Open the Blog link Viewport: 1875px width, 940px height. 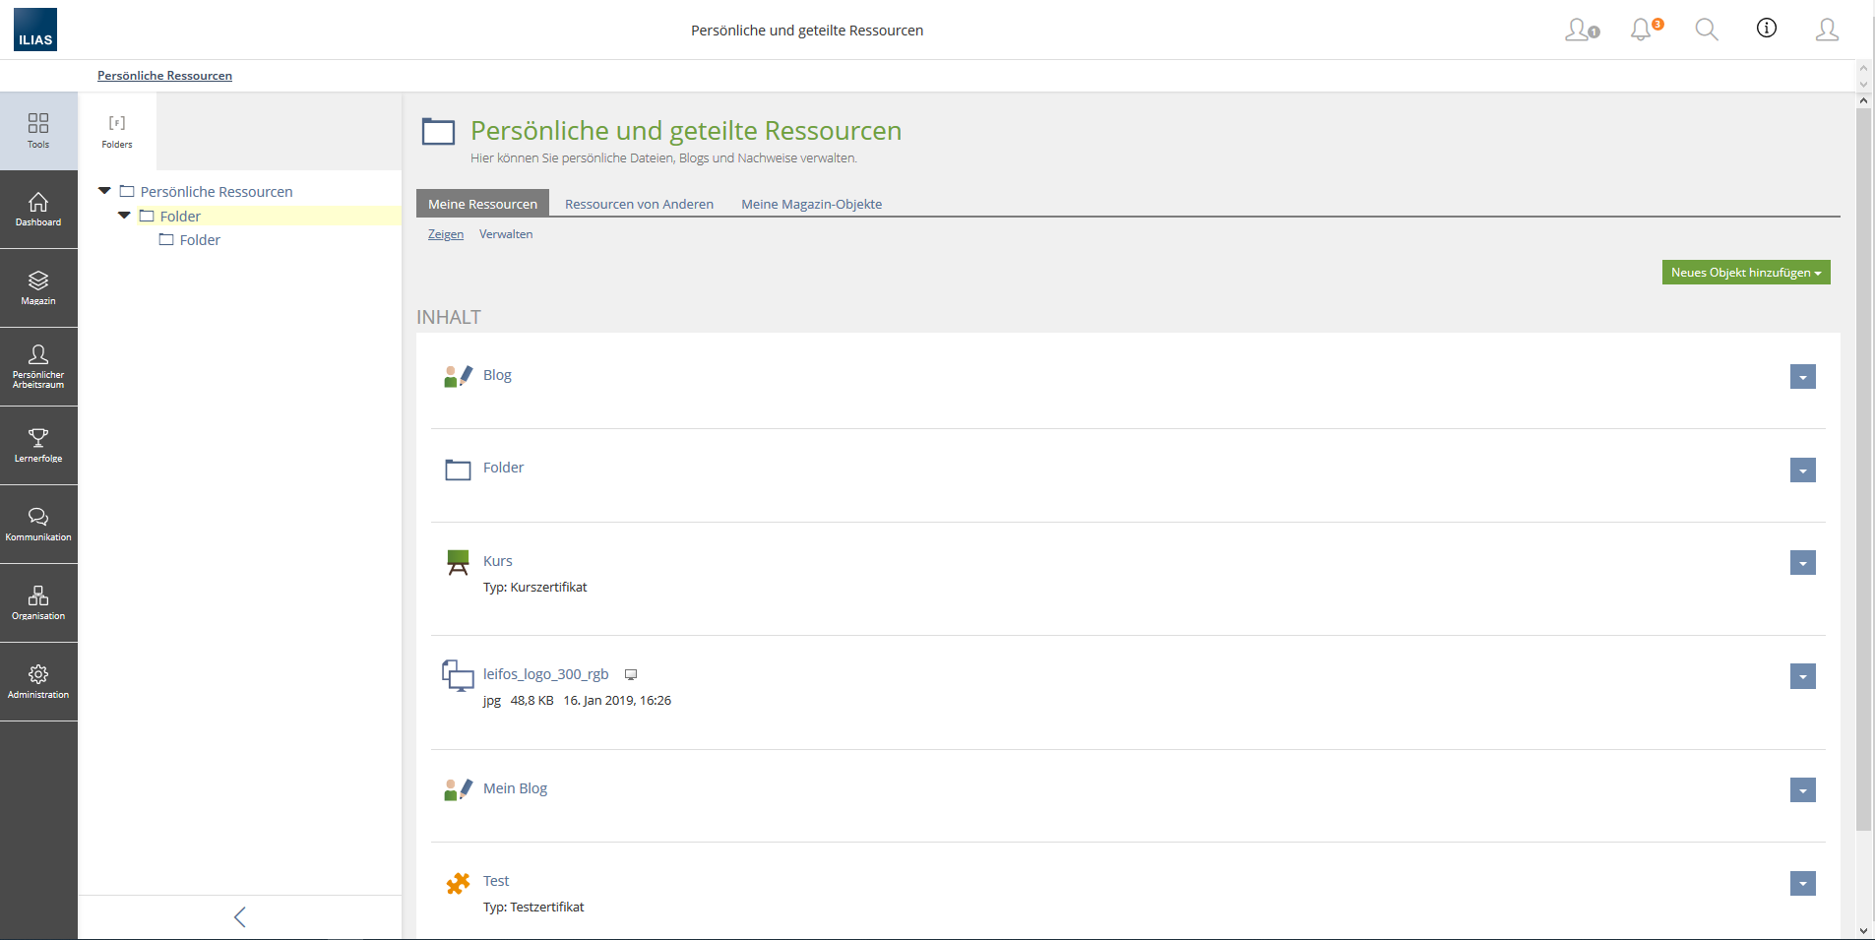497,375
